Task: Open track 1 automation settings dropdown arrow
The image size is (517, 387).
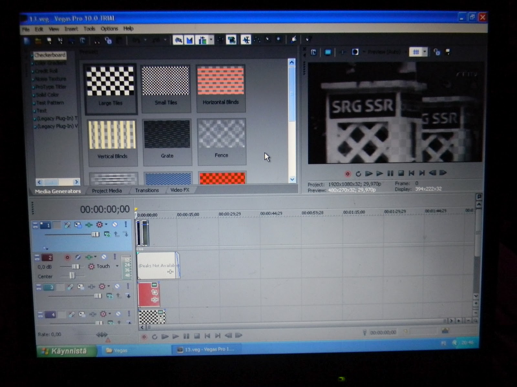Action: point(106,224)
